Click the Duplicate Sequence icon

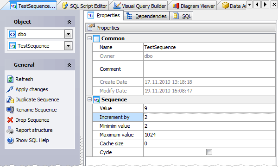(10, 100)
